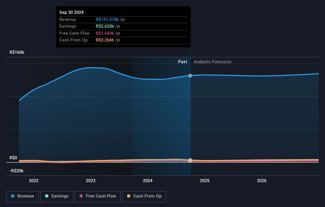325x207 pixels.
Task: Click the R$131.518b revenue value in tooltip
Action: tap(107, 19)
